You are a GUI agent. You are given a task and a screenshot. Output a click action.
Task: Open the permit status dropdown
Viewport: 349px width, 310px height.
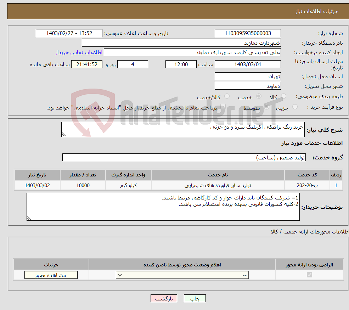tap(182, 275)
